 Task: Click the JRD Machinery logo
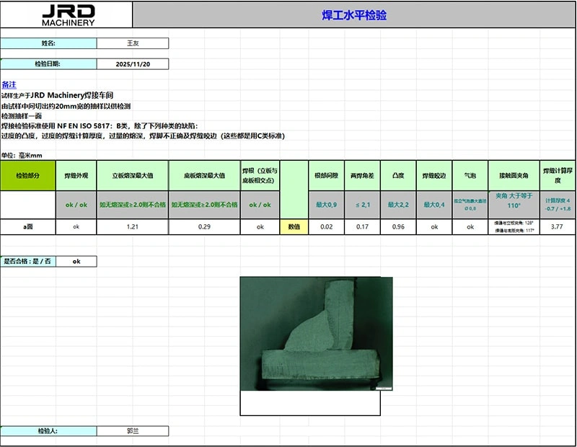[69, 14]
